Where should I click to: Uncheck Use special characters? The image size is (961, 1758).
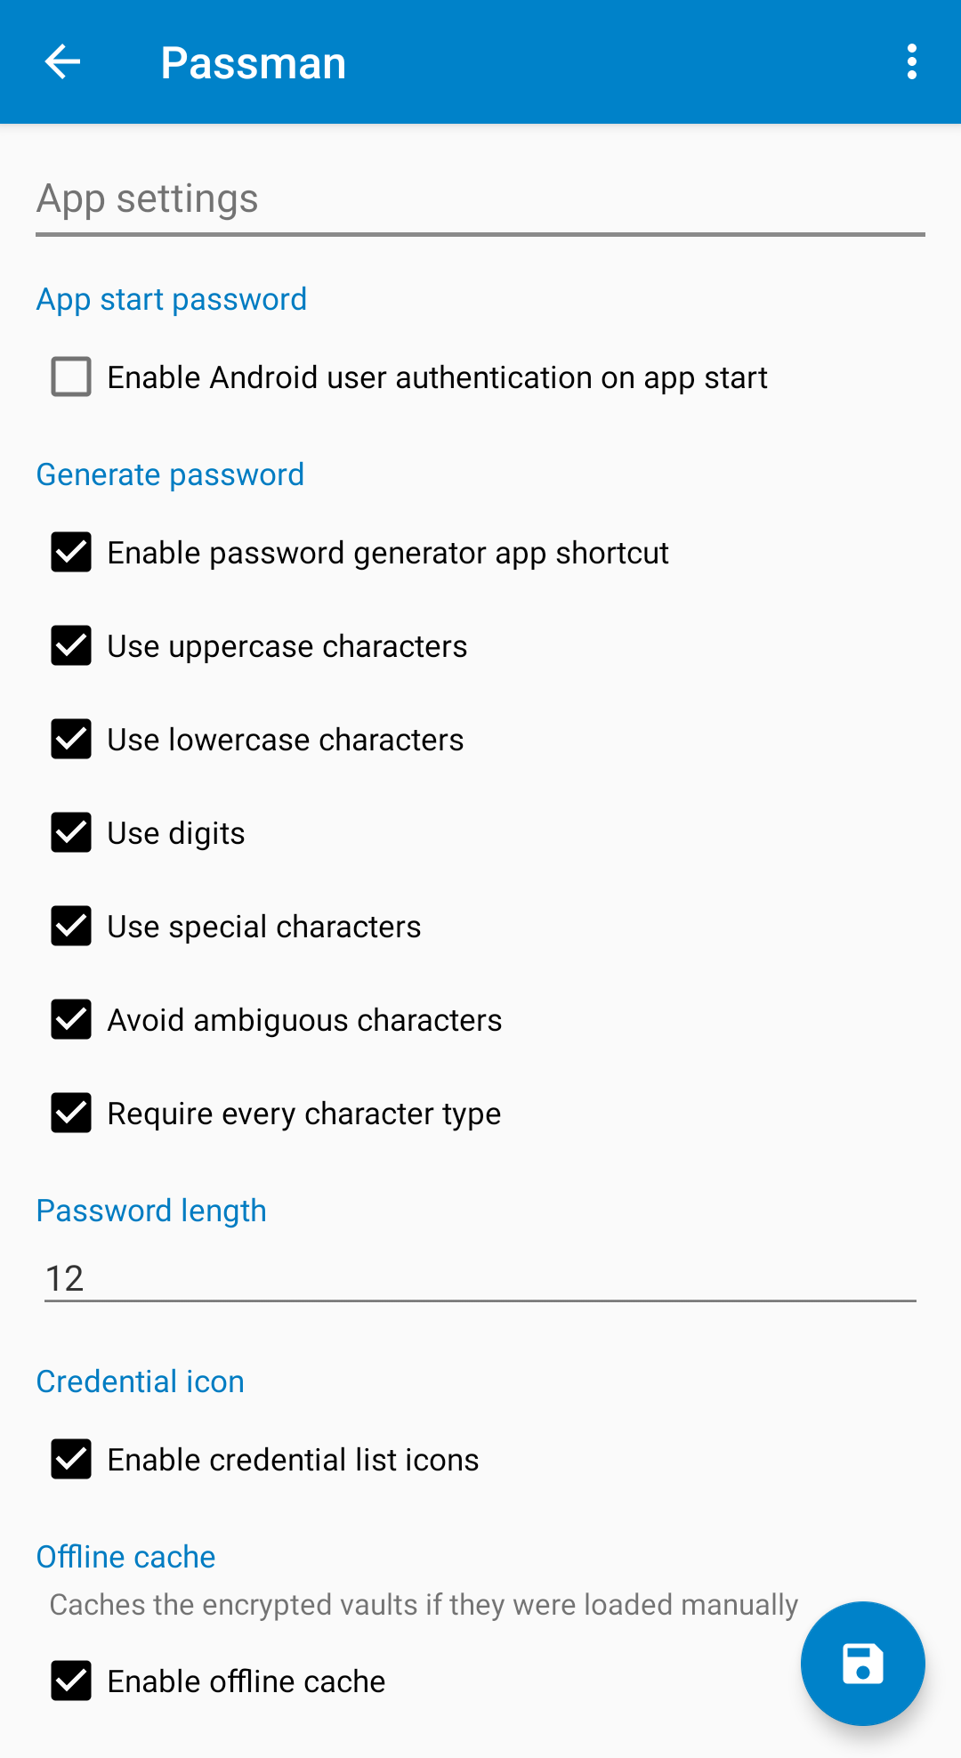click(71, 926)
